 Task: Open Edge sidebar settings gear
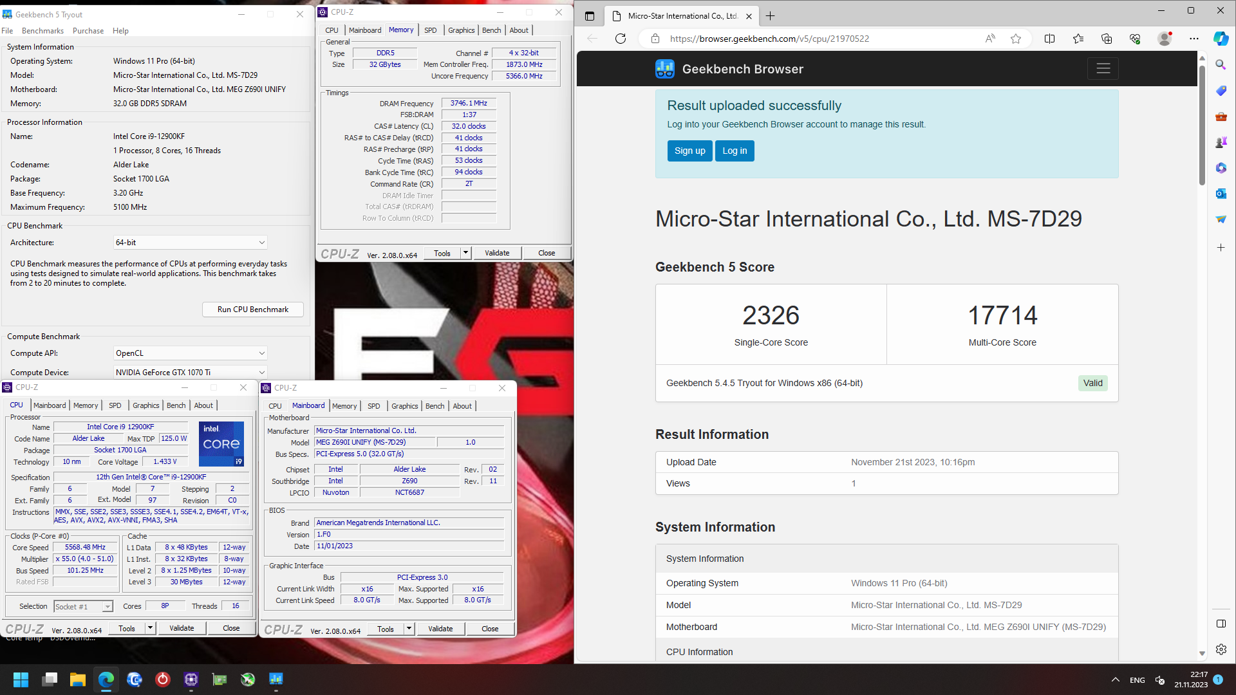pyautogui.click(x=1221, y=649)
